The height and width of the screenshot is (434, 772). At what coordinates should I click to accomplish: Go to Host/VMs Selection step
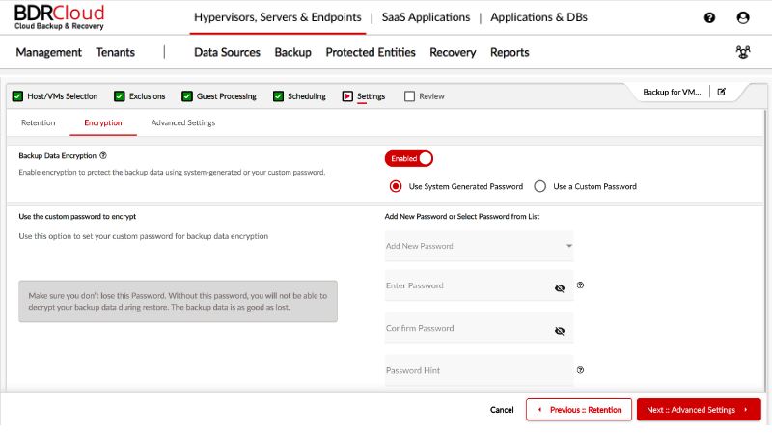pos(55,96)
